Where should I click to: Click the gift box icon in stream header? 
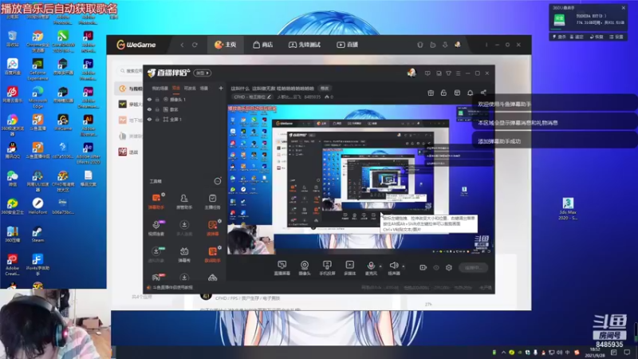tap(431, 93)
